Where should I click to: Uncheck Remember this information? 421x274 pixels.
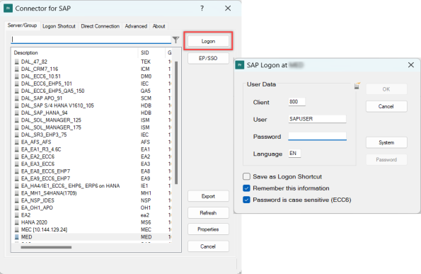[246, 188]
